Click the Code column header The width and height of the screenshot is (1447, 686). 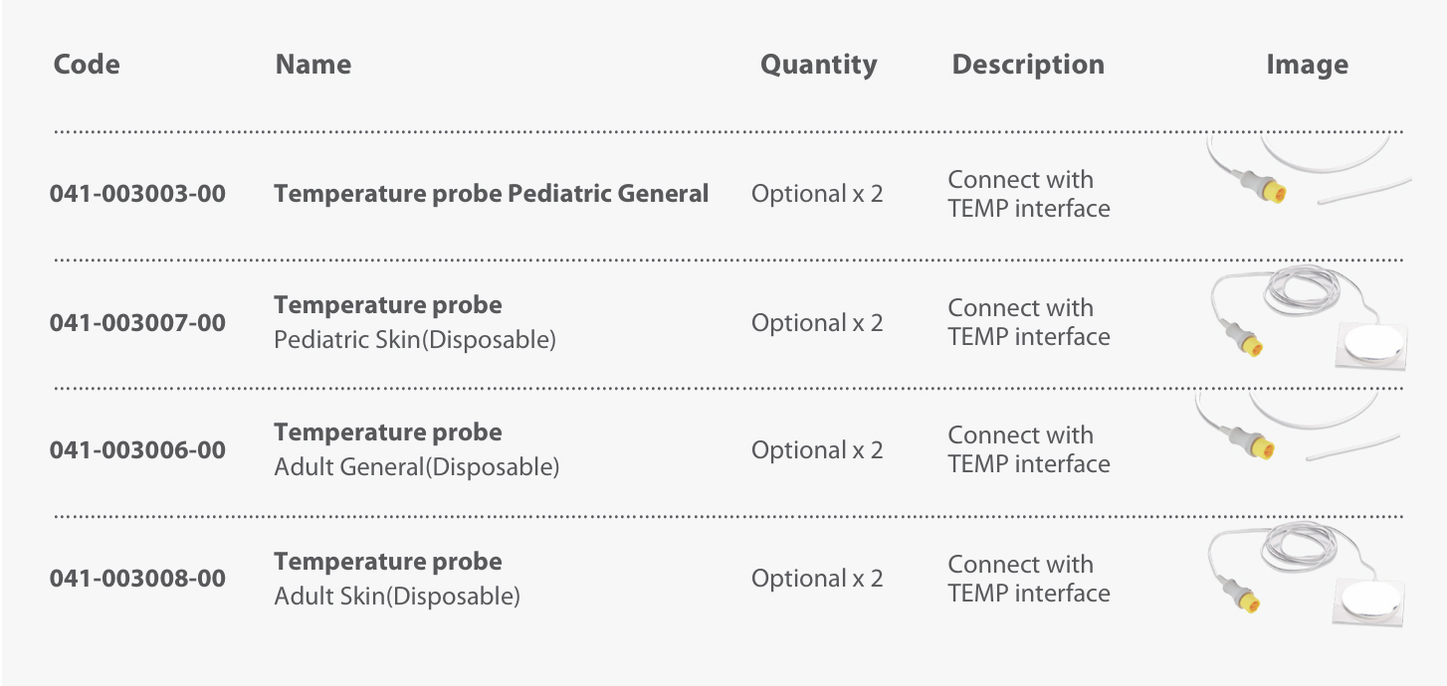coord(87,65)
